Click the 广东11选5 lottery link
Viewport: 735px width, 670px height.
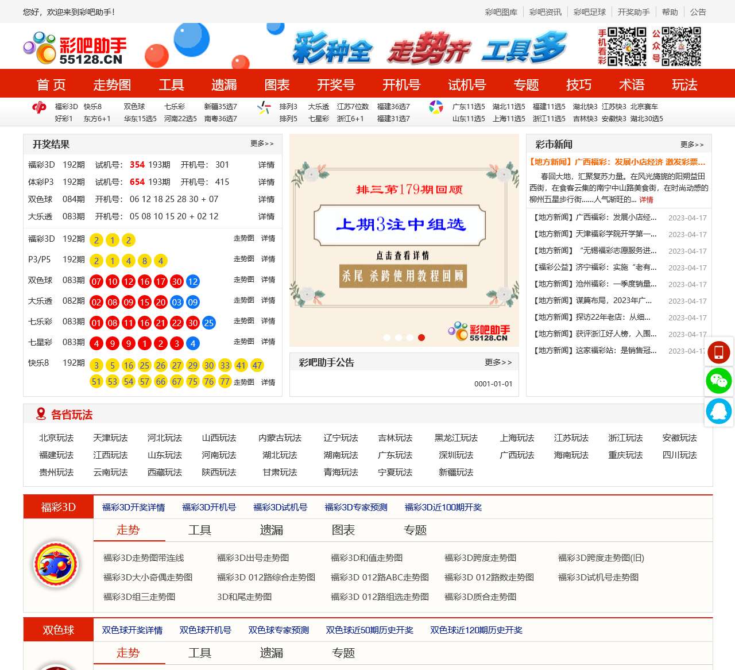[469, 107]
